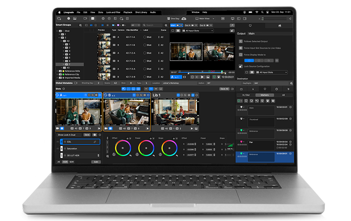Click the Lock Source Configuration icon

click(240, 66)
